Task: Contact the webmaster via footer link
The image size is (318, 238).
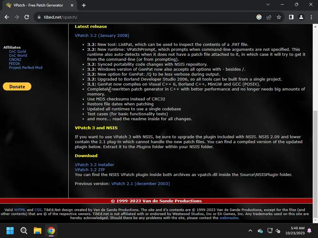Action: pos(229,218)
